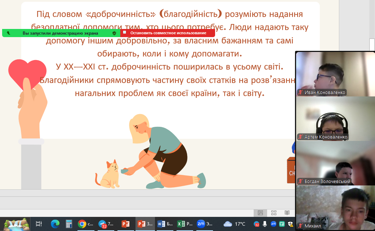Switch to Slide Sorter view
This screenshot has width=375, height=231.
274,213
